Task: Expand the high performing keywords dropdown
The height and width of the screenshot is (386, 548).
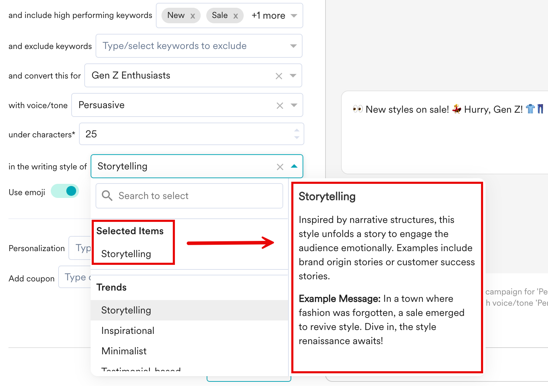Action: click(x=294, y=16)
